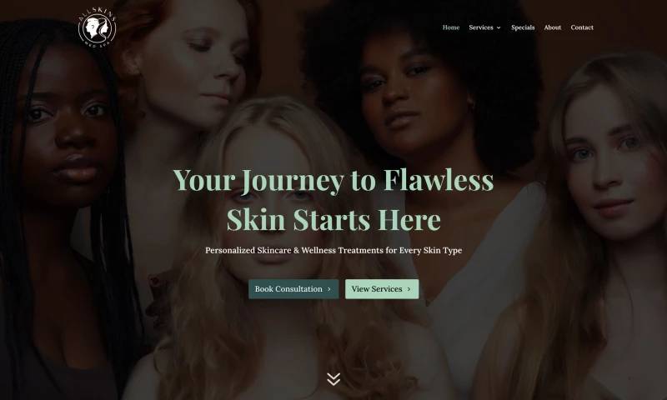The image size is (667, 400).
Task: Navigate to the Contact page
Action: pos(582,27)
